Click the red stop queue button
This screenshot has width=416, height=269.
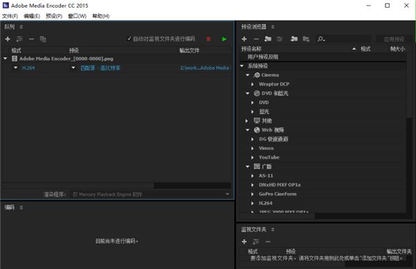[208, 39]
